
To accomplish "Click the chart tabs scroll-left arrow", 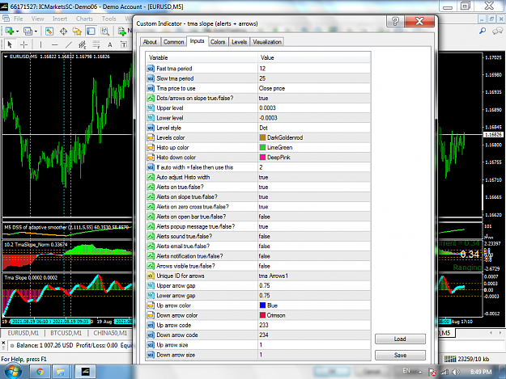I will (x=491, y=332).
